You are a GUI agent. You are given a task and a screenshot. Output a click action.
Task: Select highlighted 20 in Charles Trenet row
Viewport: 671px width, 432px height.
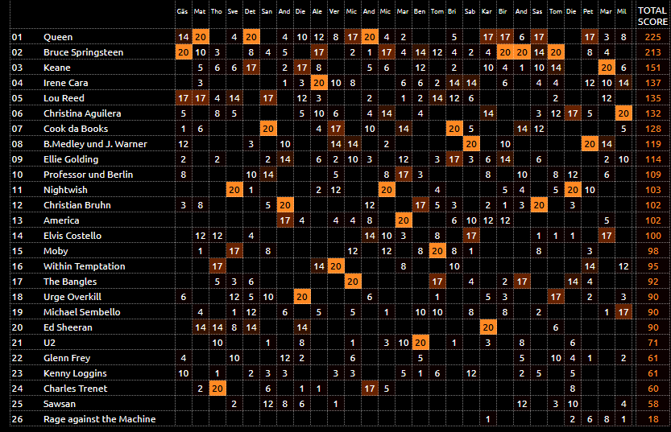click(x=217, y=389)
